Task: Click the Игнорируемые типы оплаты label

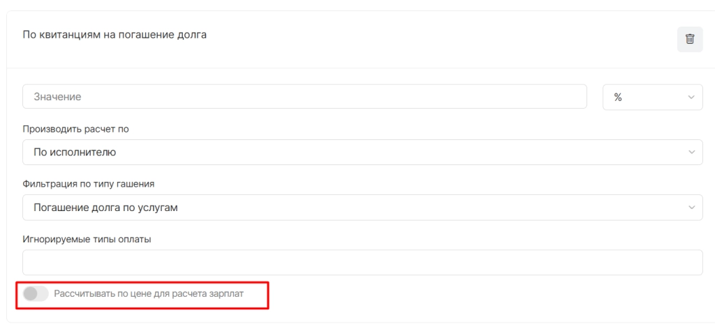Action: click(x=87, y=240)
